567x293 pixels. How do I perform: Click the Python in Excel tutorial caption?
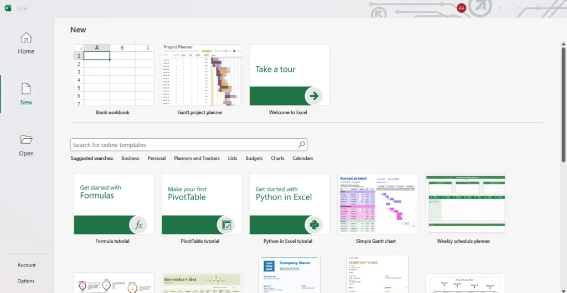pyautogui.click(x=288, y=241)
